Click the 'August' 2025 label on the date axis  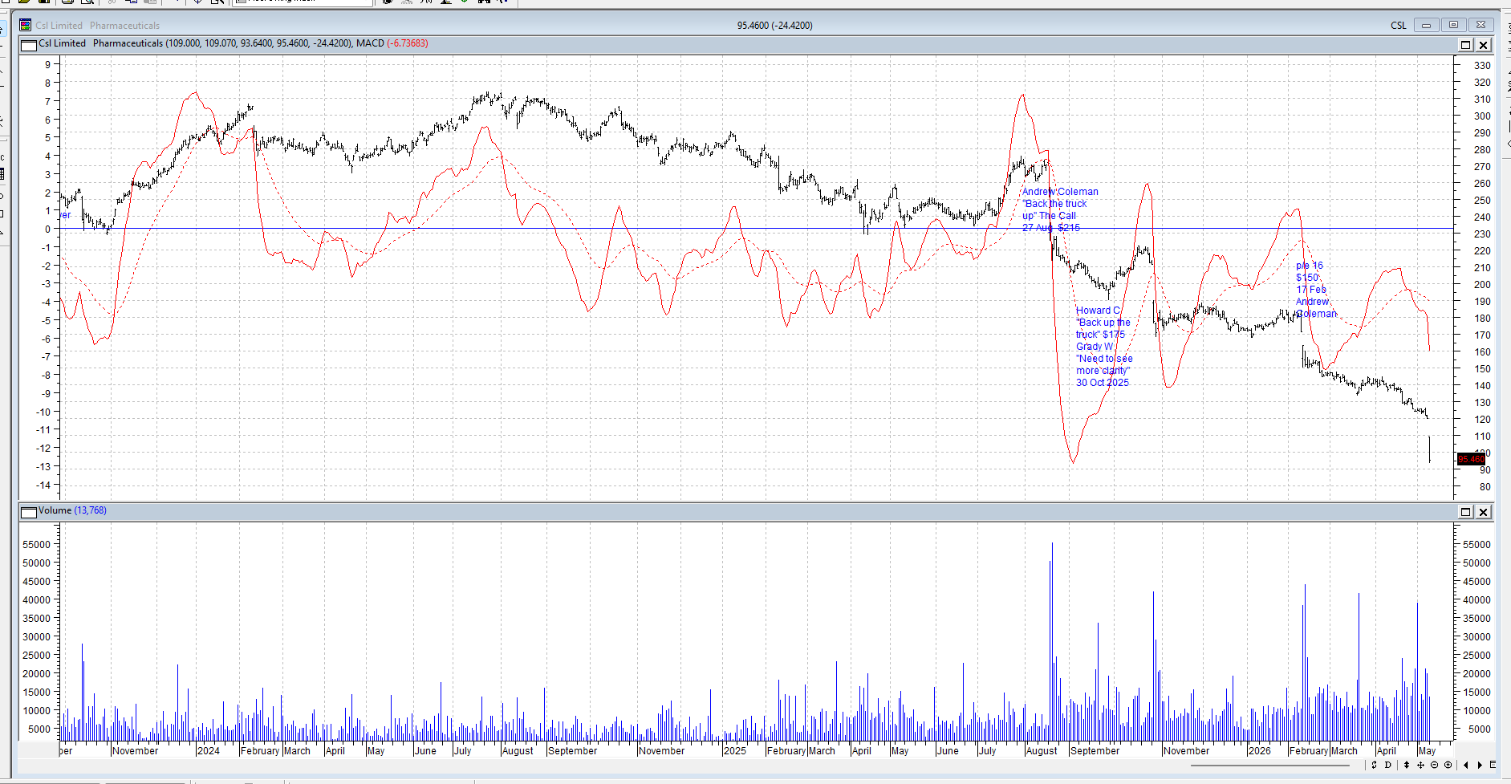(1042, 751)
